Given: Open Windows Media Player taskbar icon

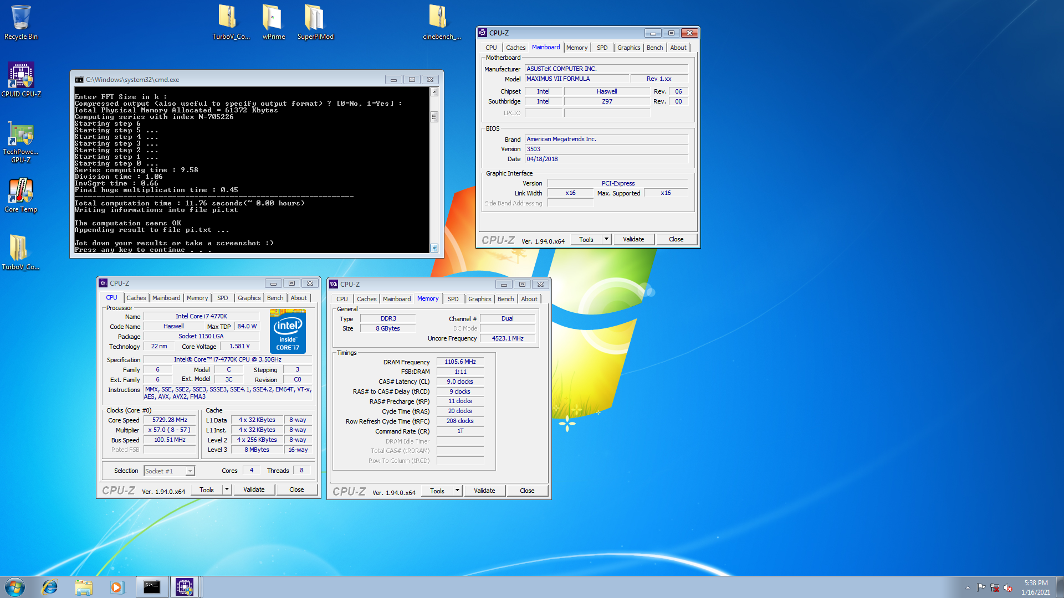Looking at the screenshot, I should click(x=117, y=587).
